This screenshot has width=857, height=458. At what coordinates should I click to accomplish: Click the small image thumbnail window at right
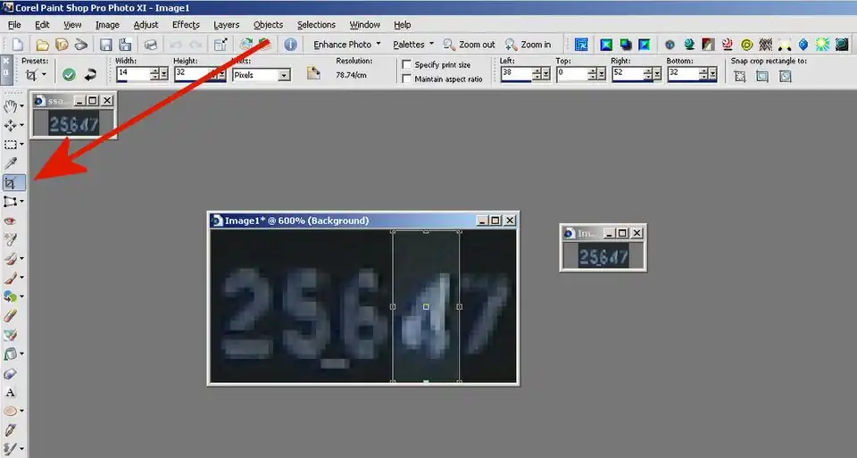pos(603,256)
